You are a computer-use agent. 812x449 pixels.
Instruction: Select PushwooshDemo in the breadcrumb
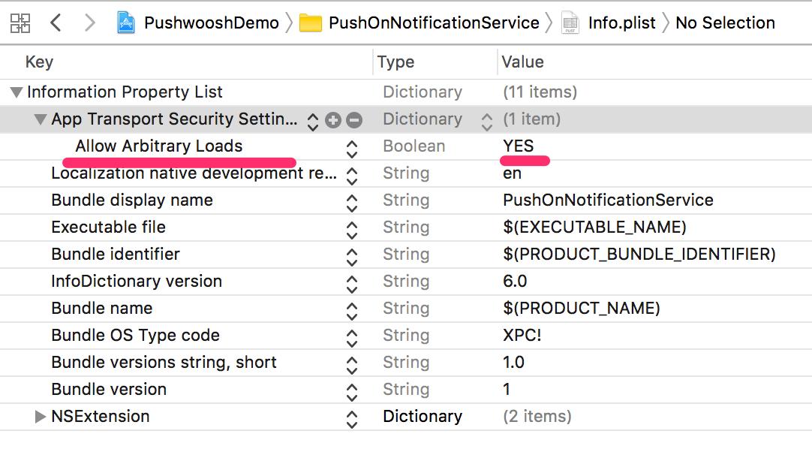pyautogui.click(x=212, y=23)
